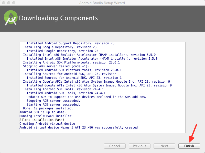Click the 'Android SDK is up to date.' line
Image resolution: width=205 pixels, height=153 pixels.
[42, 112]
